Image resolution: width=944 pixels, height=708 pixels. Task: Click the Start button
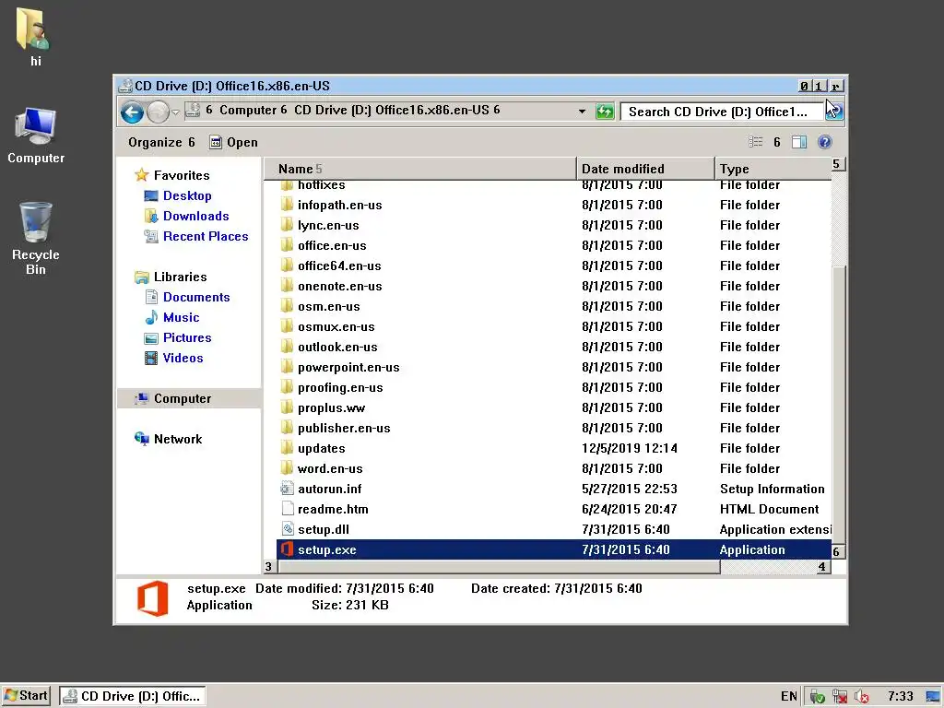tap(26, 696)
